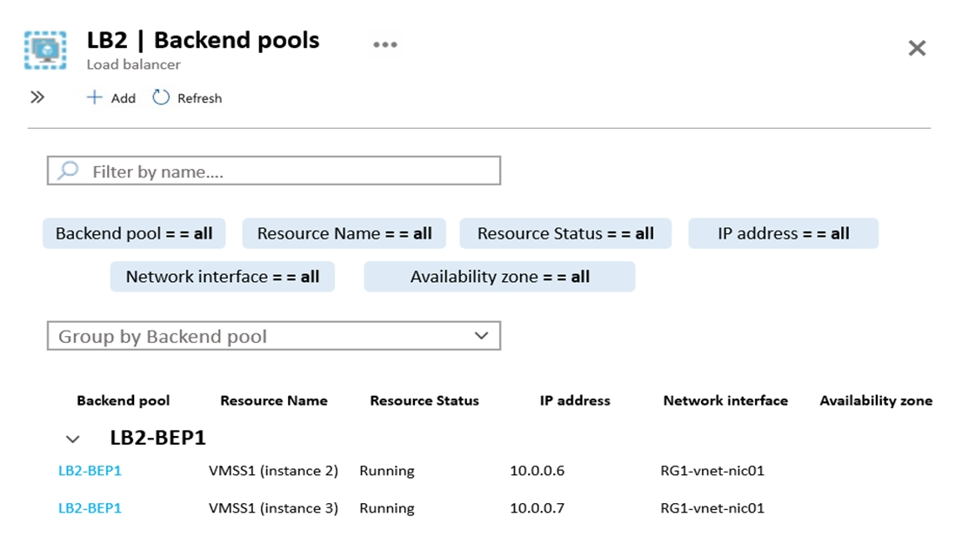Expand the collapsed side navigation chevrons
The image size is (962, 557).
(x=37, y=97)
